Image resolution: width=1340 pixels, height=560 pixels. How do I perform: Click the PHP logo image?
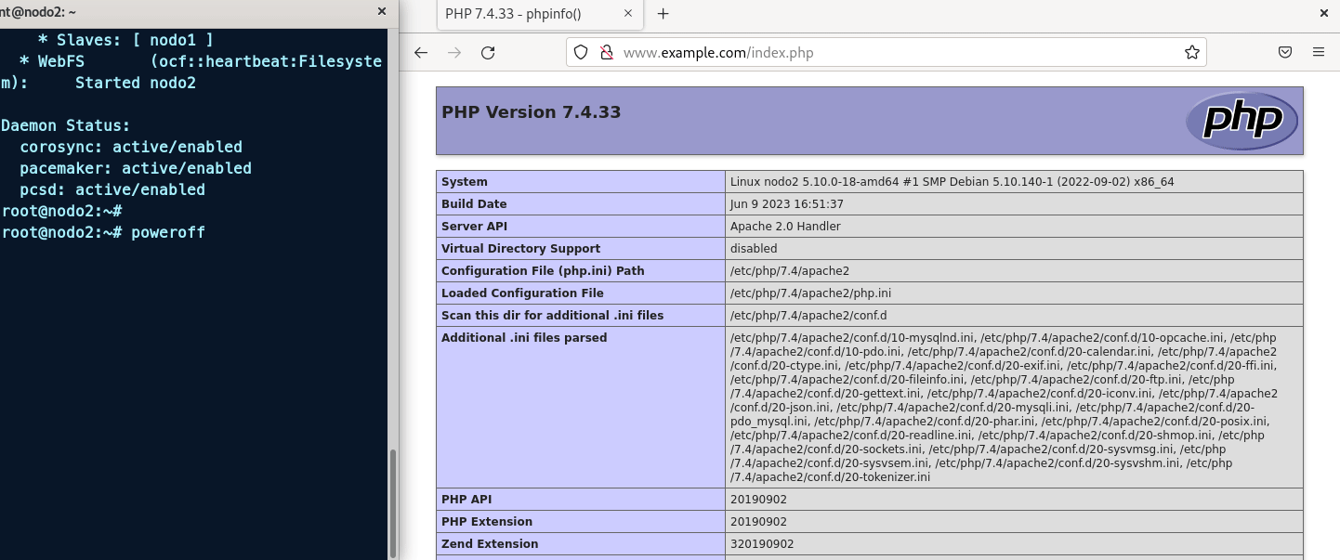pyautogui.click(x=1241, y=121)
